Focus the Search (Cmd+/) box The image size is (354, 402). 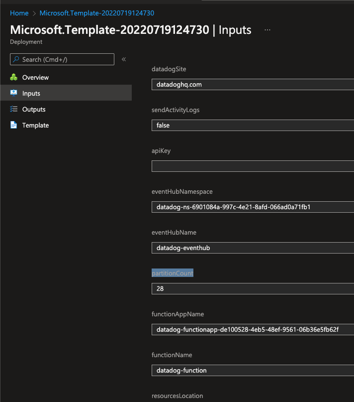coord(62,59)
